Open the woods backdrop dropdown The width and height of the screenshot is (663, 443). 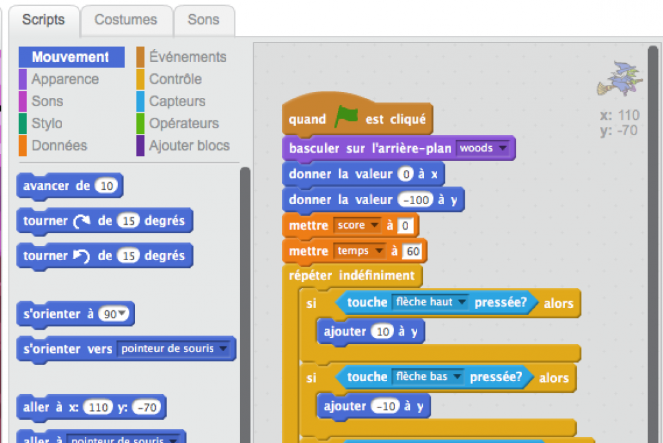483,148
